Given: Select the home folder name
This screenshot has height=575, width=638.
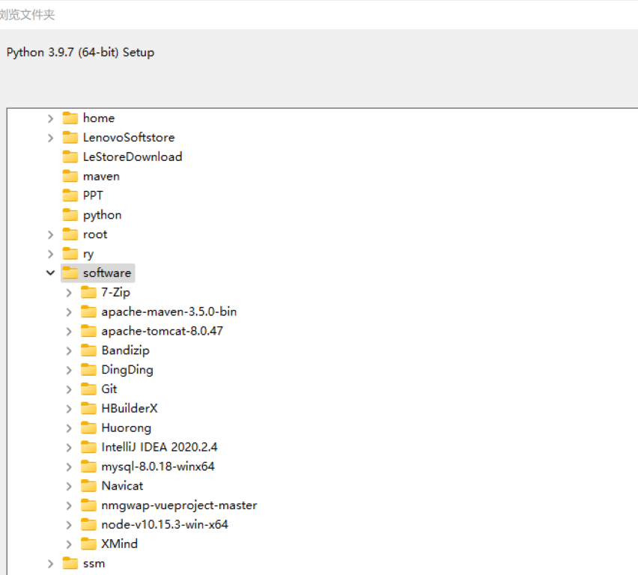Looking at the screenshot, I should (x=99, y=118).
